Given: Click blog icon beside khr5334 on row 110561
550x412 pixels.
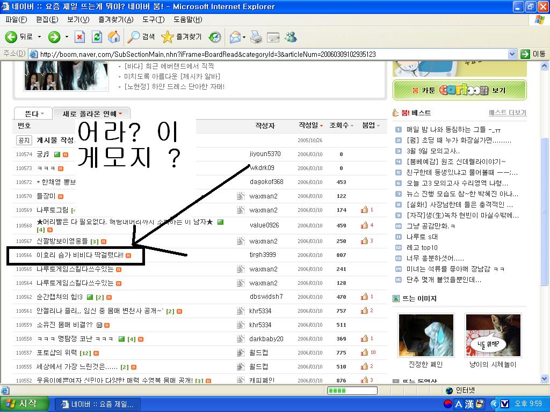Looking at the screenshot, I should tap(241, 311).
